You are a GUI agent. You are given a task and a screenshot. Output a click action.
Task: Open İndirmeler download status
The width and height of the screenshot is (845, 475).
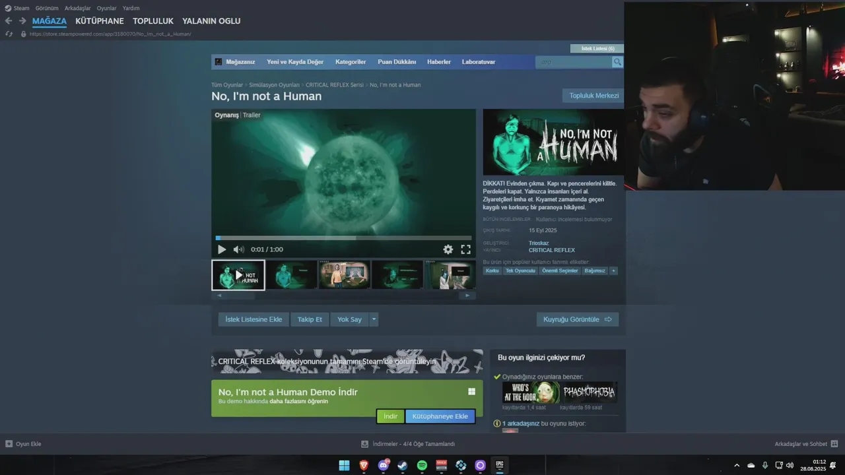tap(408, 444)
